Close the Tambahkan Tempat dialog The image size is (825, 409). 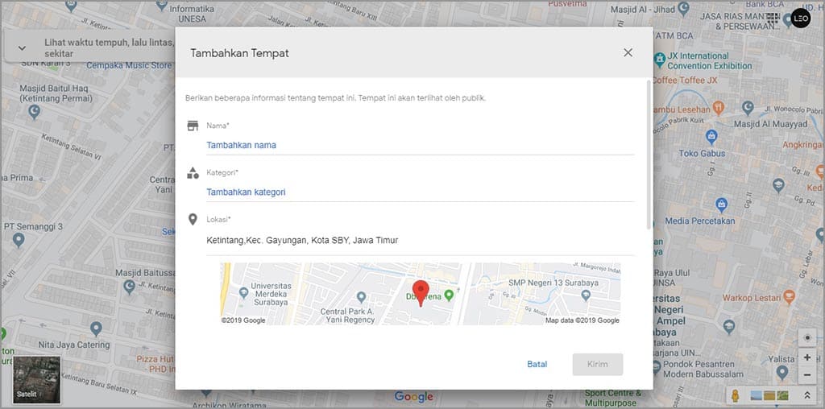628,53
